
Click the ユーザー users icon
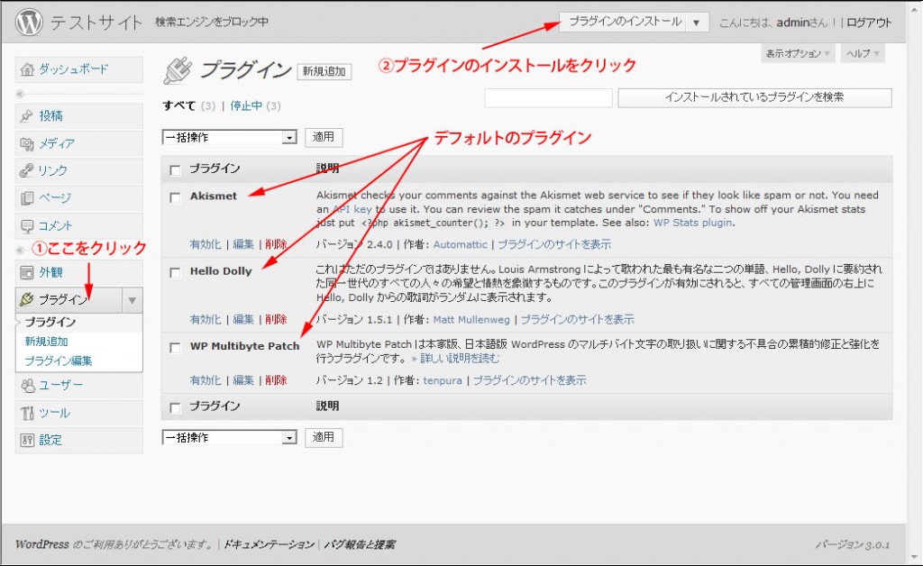[27, 386]
